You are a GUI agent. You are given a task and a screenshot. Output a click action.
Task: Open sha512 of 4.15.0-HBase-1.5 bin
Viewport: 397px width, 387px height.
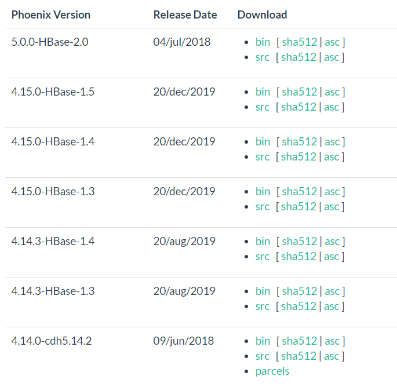299,92
